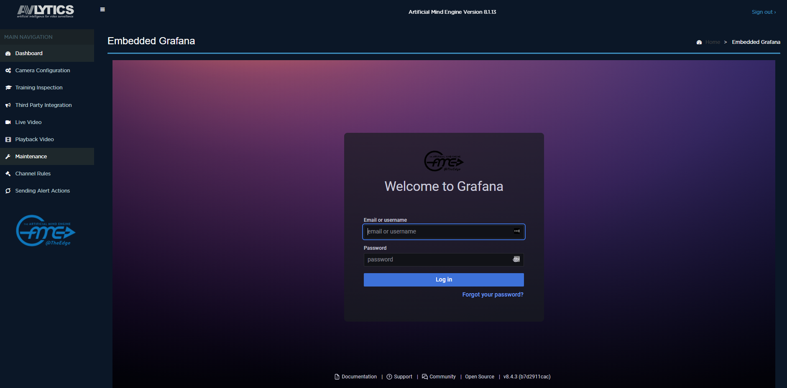
Task: Click the Log in button
Action: [444, 280]
